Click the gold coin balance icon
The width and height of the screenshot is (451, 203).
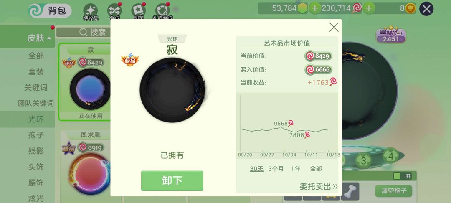point(410,9)
